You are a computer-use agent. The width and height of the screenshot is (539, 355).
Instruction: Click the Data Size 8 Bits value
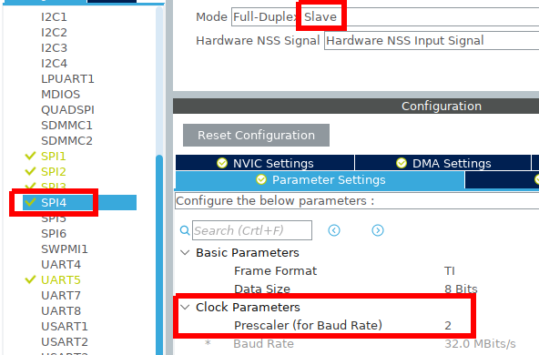pyautogui.click(x=461, y=289)
